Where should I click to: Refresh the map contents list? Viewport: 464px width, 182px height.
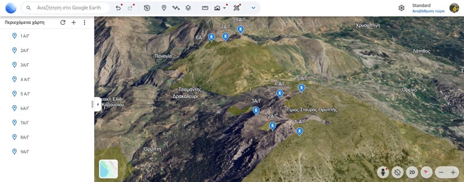[x=63, y=23]
